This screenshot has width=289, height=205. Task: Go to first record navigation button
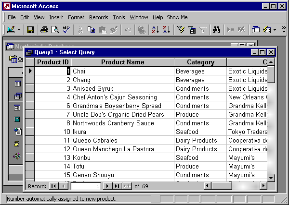53,186
